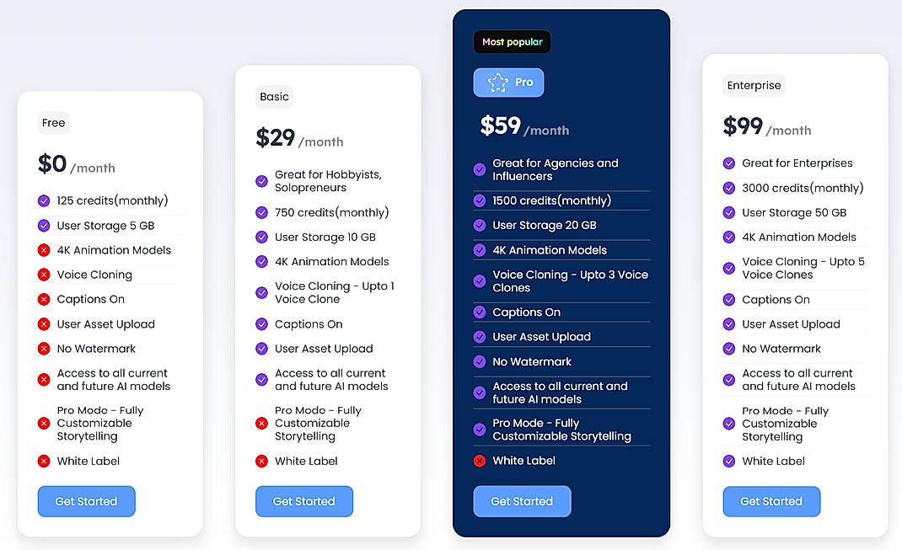Click the checkmark next to 3000 credits(monthly)

coord(728,188)
